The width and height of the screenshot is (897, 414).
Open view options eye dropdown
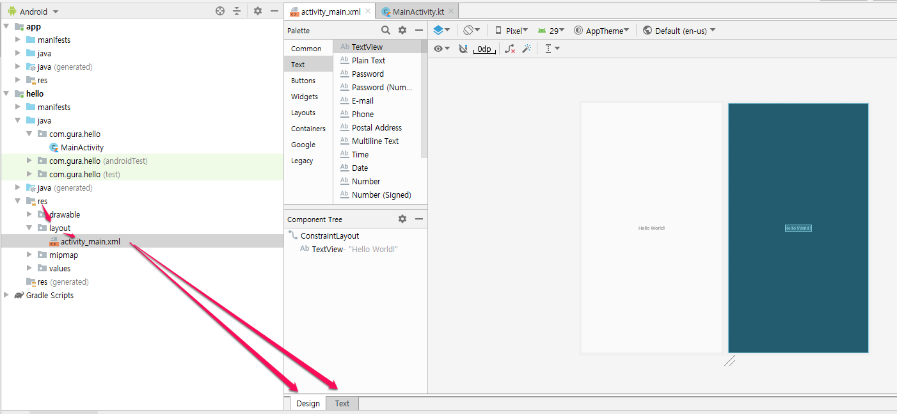pyautogui.click(x=441, y=49)
